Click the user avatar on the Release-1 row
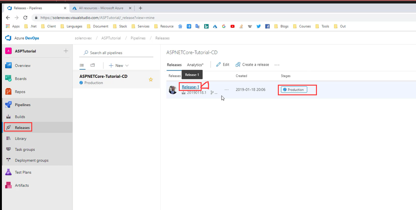The height and width of the screenshot is (210, 416). (x=173, y=90)
